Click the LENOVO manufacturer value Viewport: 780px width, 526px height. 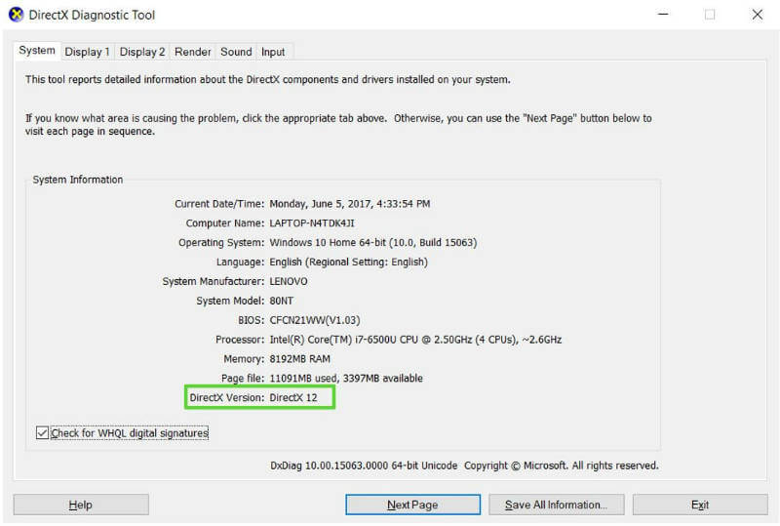289,281
